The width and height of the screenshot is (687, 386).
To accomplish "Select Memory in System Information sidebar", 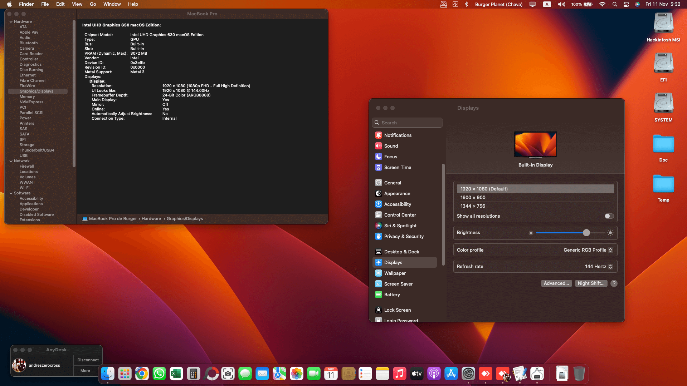I will [27, 97].
